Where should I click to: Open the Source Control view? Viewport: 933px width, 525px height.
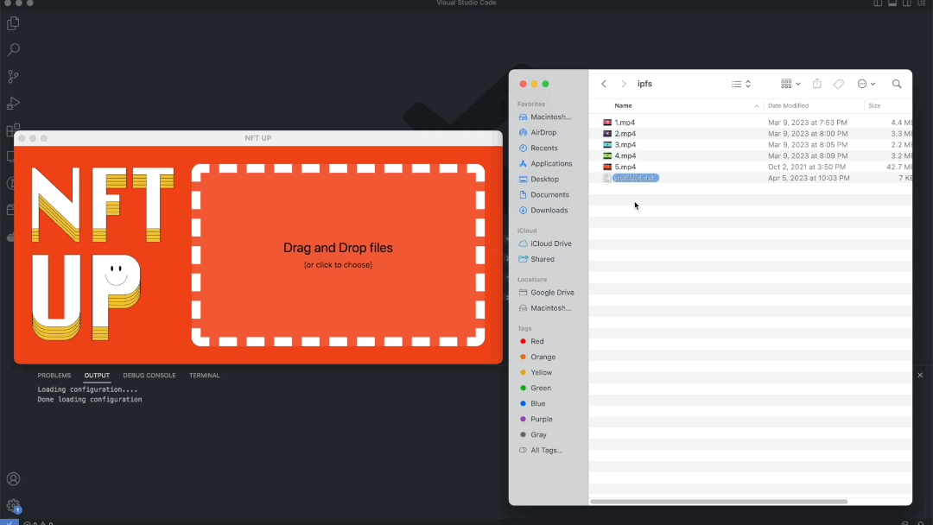(13, 77)
